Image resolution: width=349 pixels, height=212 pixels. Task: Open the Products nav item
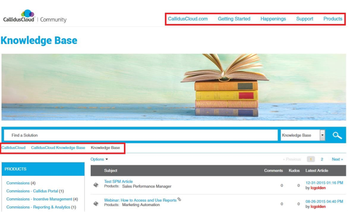tap(333, 19)
